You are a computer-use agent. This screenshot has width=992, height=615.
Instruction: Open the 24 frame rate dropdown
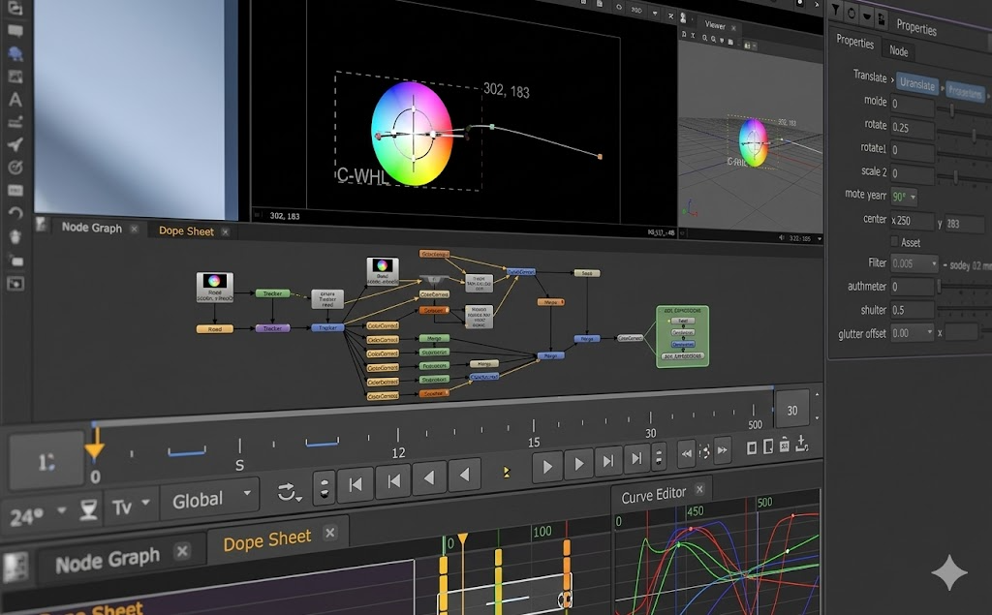tap(61, 510)
